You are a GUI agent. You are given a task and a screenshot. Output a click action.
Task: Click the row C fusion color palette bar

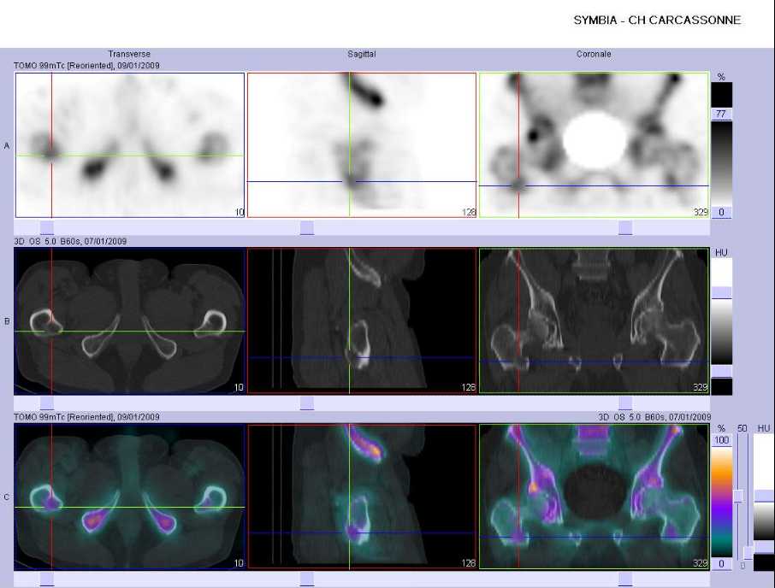point(722,502)
